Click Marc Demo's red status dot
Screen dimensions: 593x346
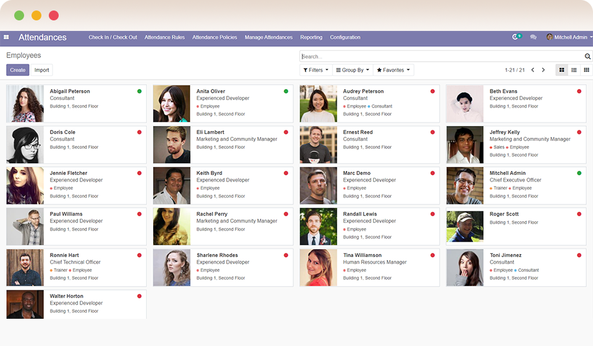432,173
